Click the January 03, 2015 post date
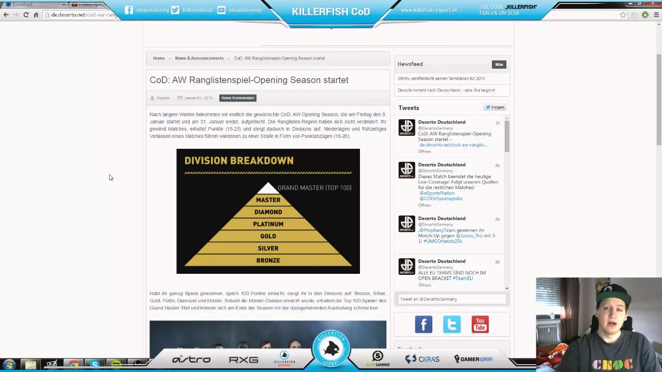The height and width of the screenshot is (372, 662). (x=198, y=98)
